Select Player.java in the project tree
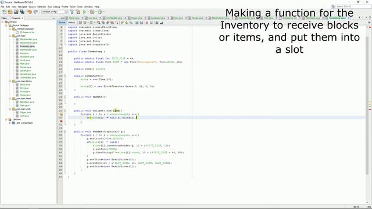The width and height of the screenshot is (372, 209). click(26, 113)
